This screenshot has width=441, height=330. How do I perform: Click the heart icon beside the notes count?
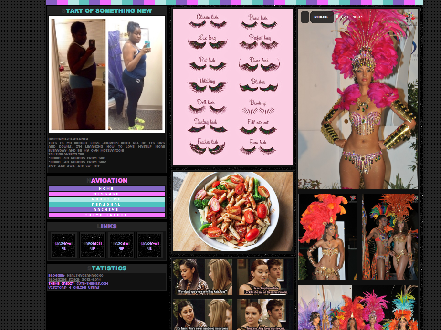tap(337, 17)
